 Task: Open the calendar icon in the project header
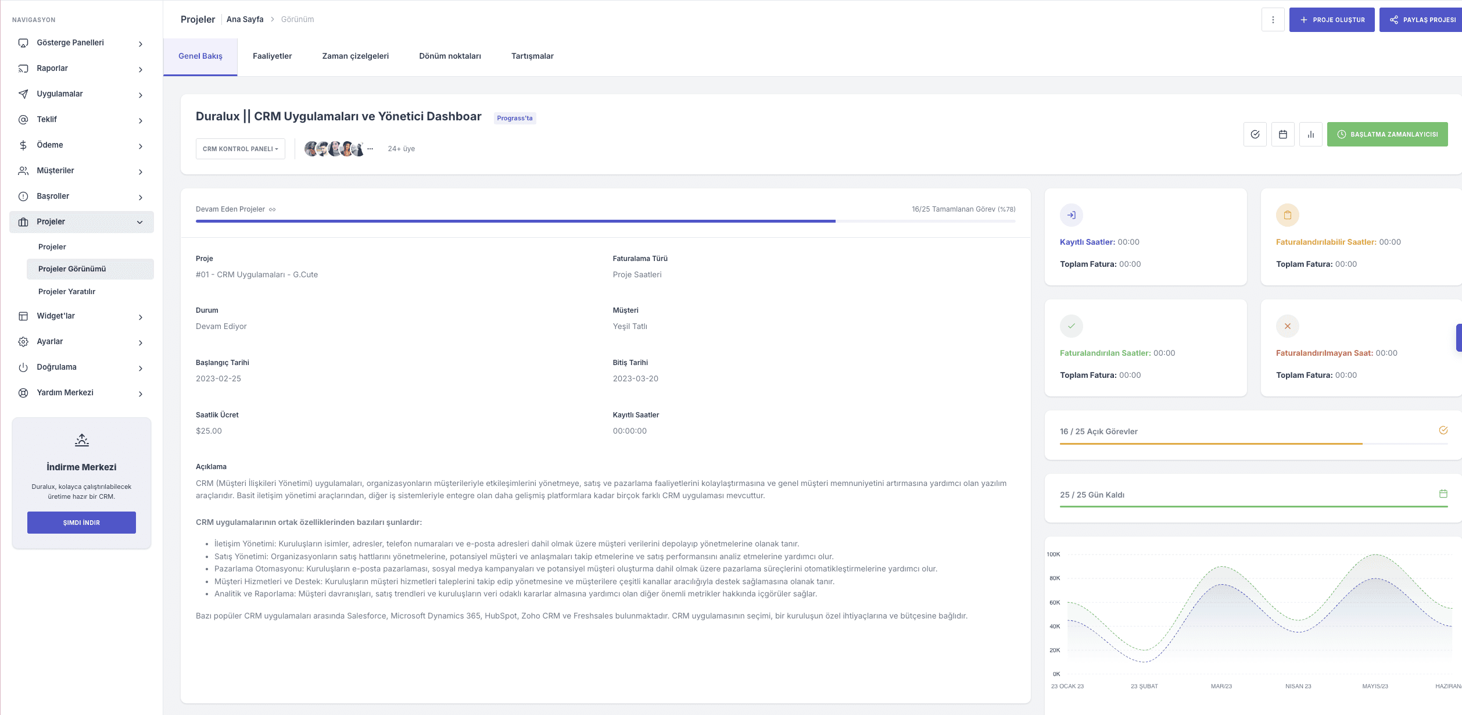(1283, 134)
